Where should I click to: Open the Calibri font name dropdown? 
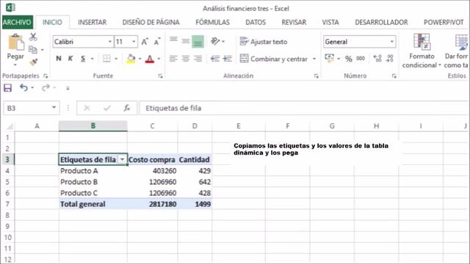[110, 42]
